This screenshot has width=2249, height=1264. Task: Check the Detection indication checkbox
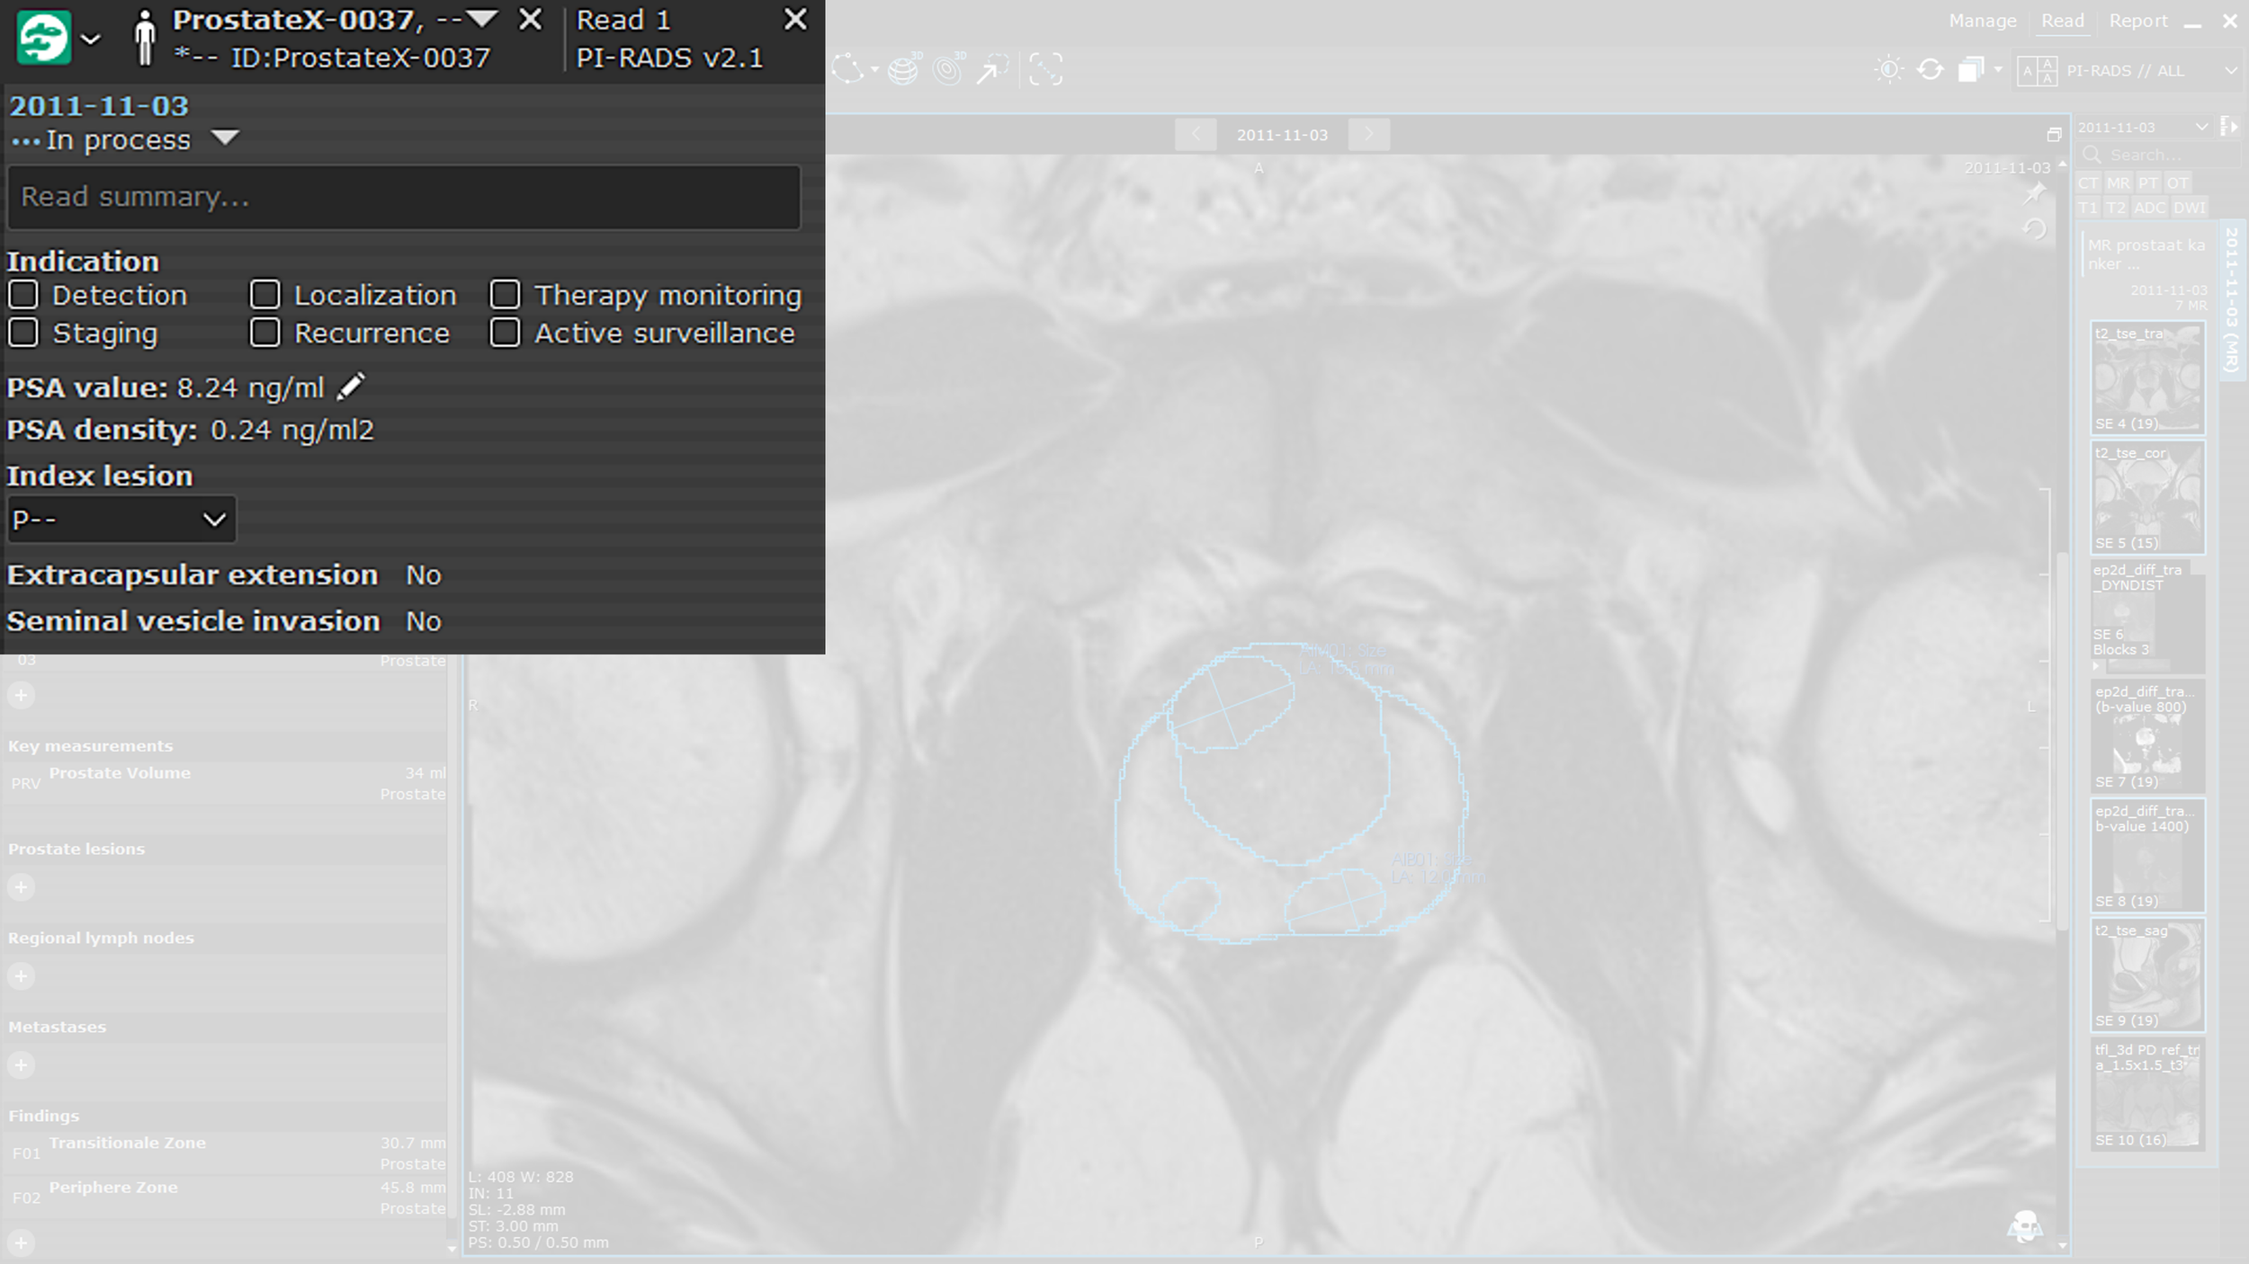(23, 295)
